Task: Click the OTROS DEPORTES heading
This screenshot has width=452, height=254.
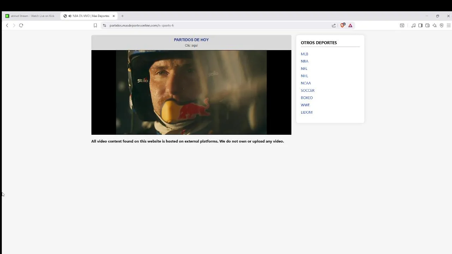Action: point(319,43)
